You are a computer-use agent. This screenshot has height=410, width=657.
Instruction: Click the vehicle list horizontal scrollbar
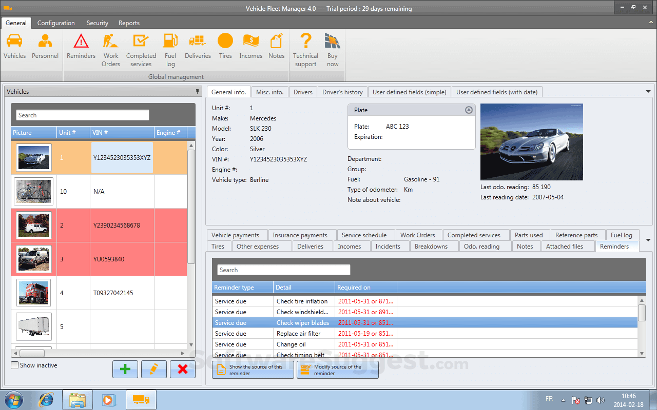(x=98, y=353)
